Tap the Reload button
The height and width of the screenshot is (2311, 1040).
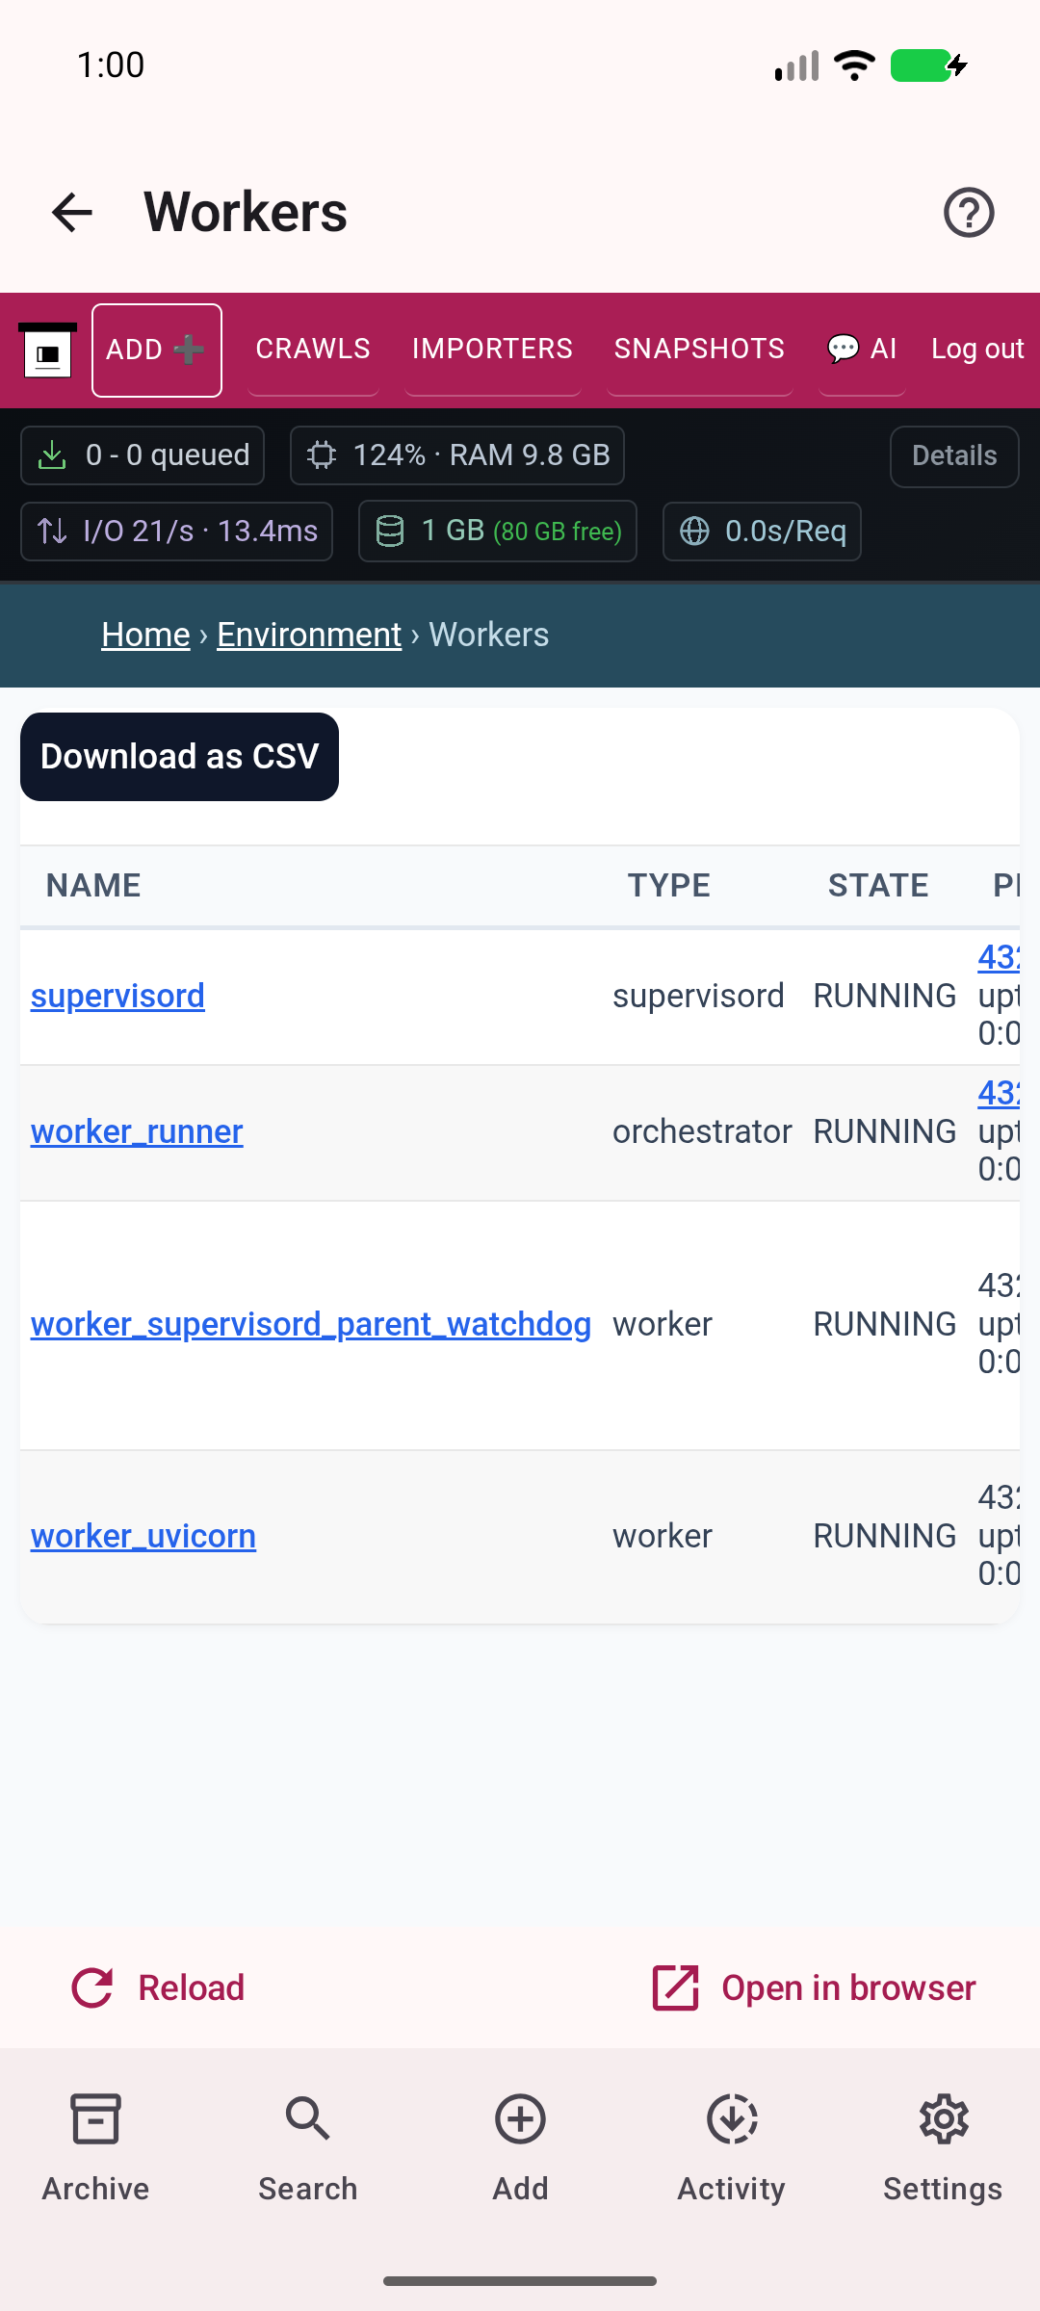(159, 1988)
